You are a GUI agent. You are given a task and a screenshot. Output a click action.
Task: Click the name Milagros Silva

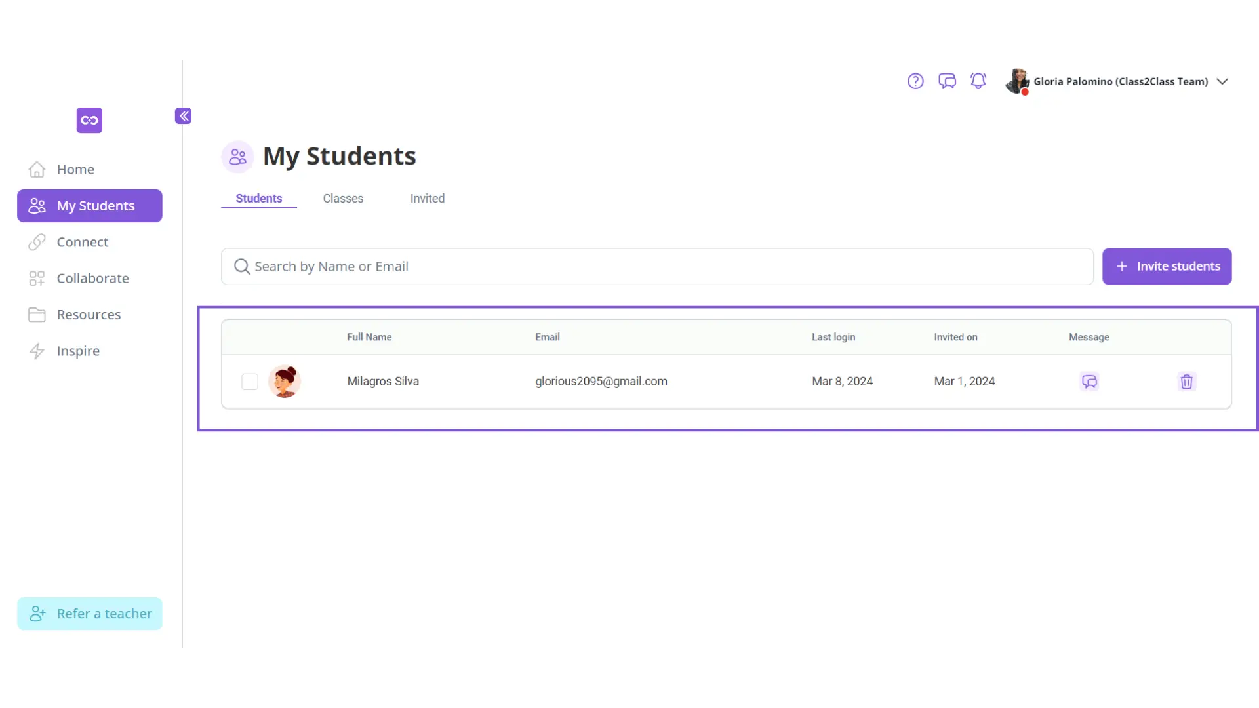point(383,382)
